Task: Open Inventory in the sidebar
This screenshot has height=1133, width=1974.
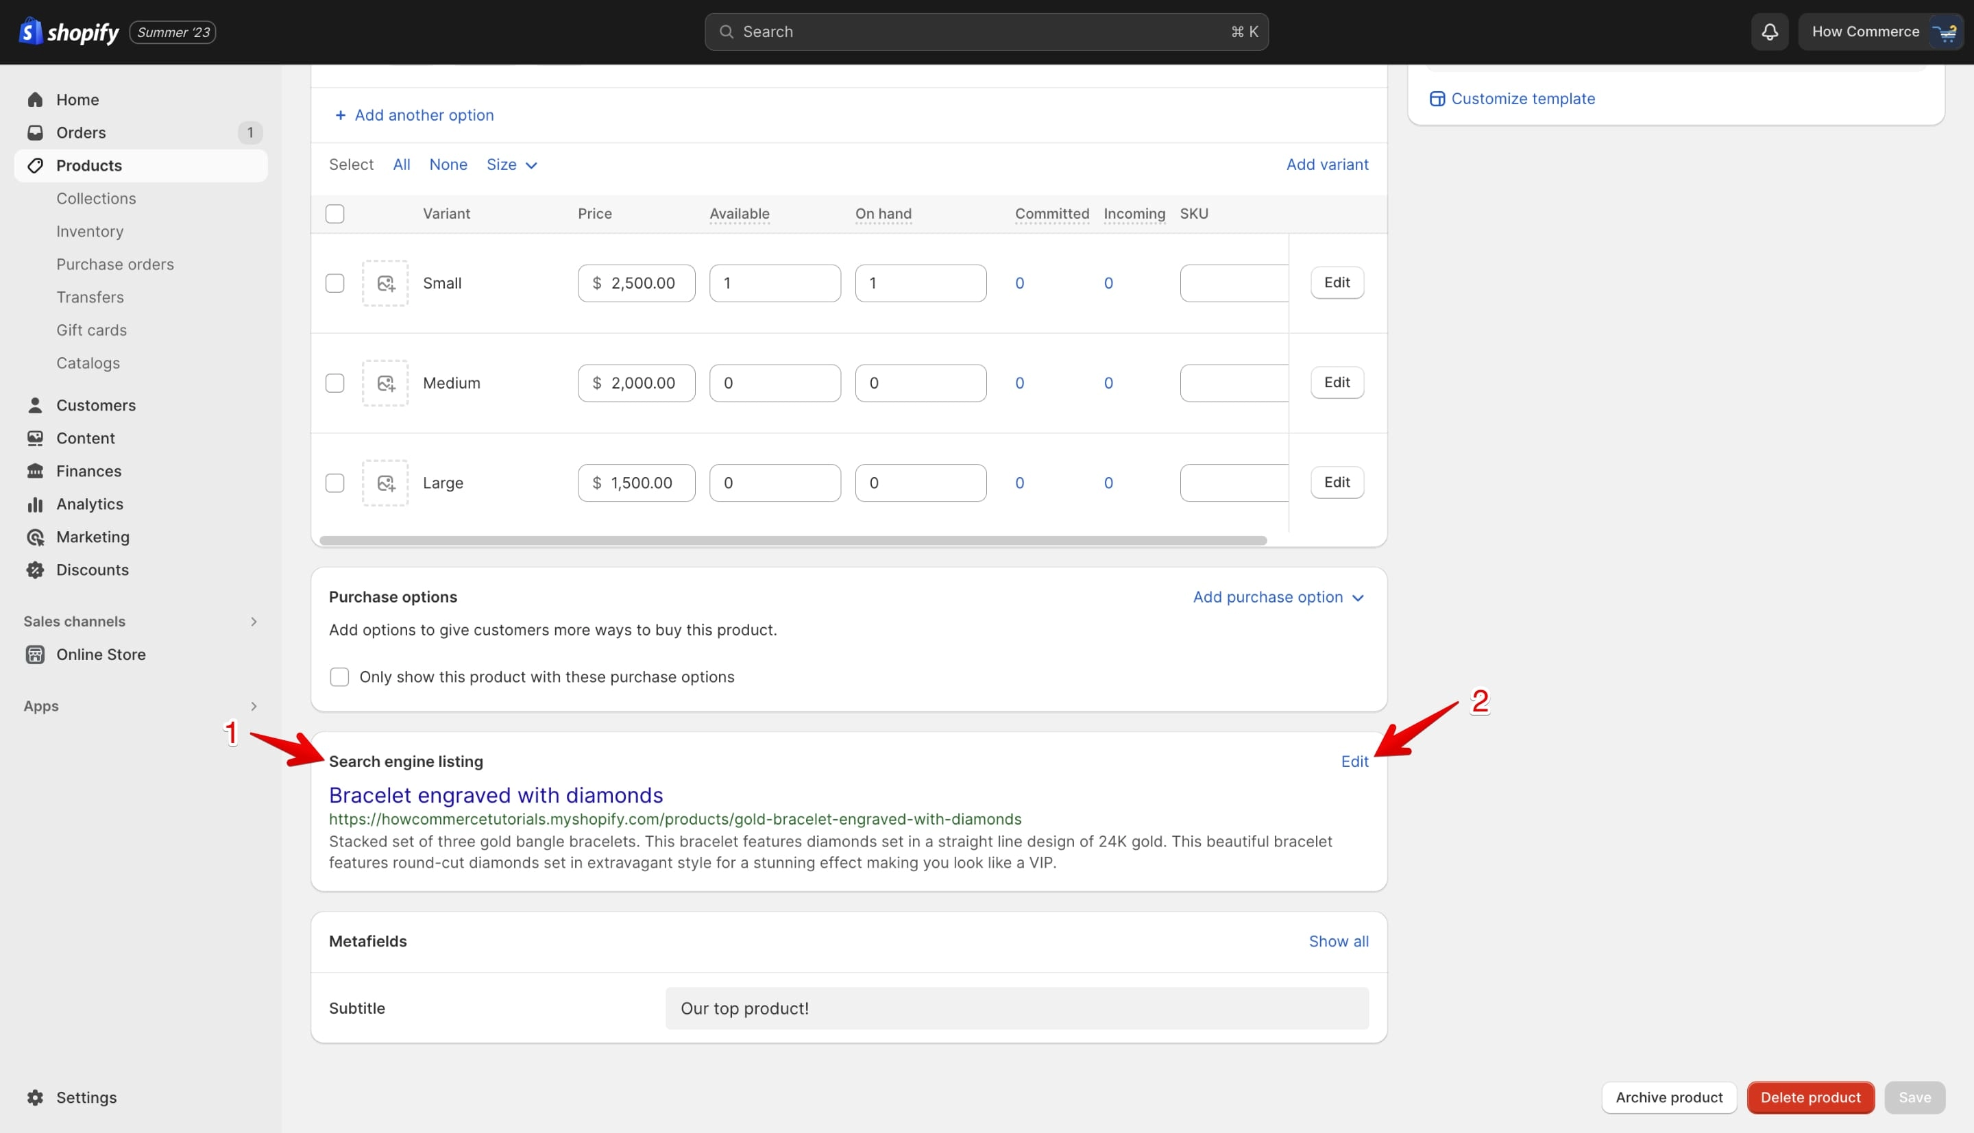Action: click(90, 231)
